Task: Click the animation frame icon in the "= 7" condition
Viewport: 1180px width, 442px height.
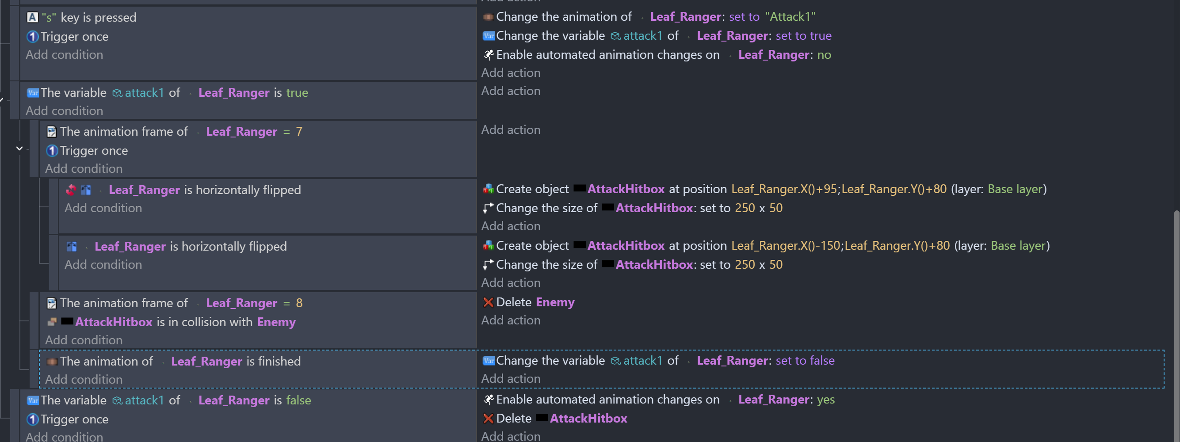Action: pos(52,132)
